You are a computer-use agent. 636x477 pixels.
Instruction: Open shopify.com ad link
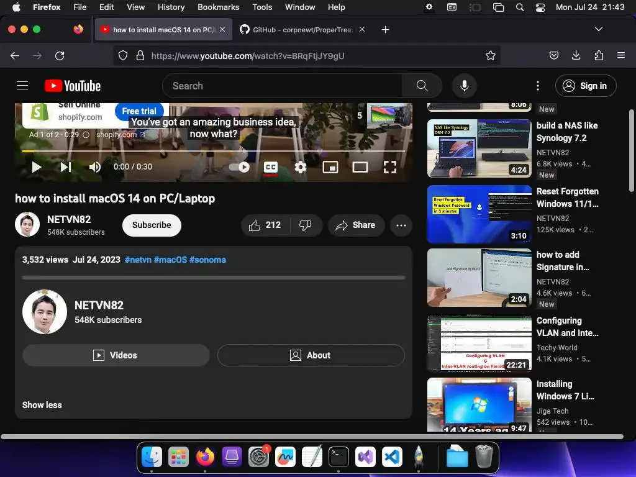tap(120, 135)
